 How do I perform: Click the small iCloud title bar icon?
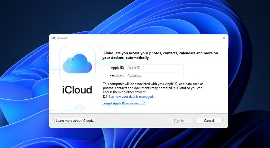point(54,38)
